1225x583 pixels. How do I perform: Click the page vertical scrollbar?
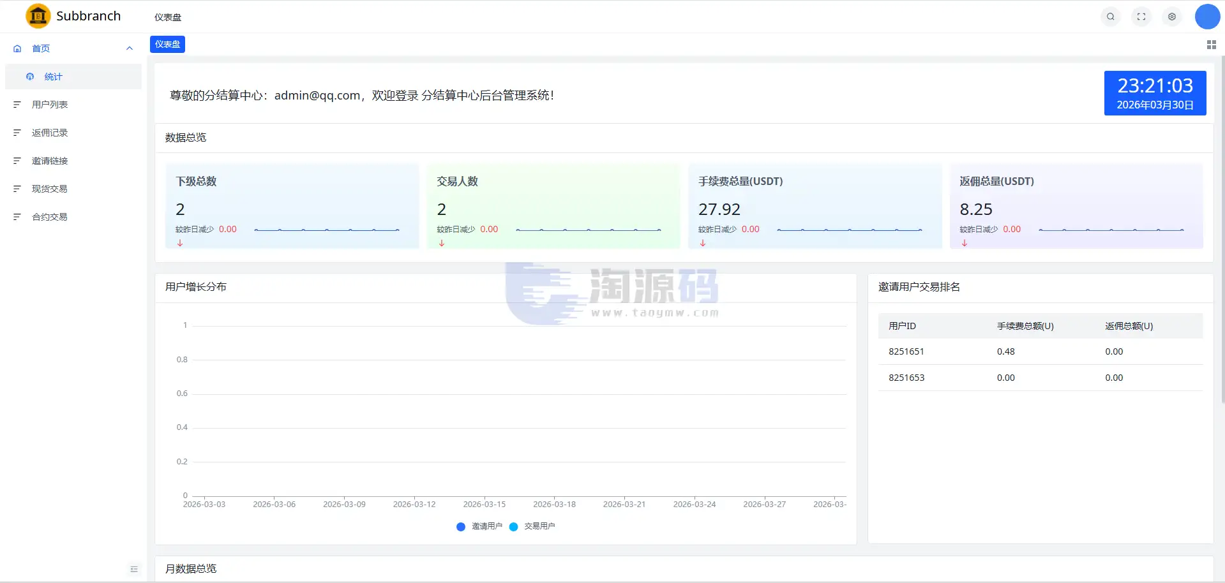1222,230
